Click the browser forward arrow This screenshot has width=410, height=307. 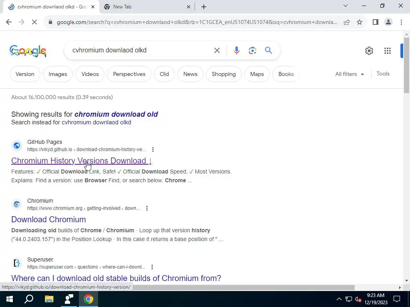point(22,22)
